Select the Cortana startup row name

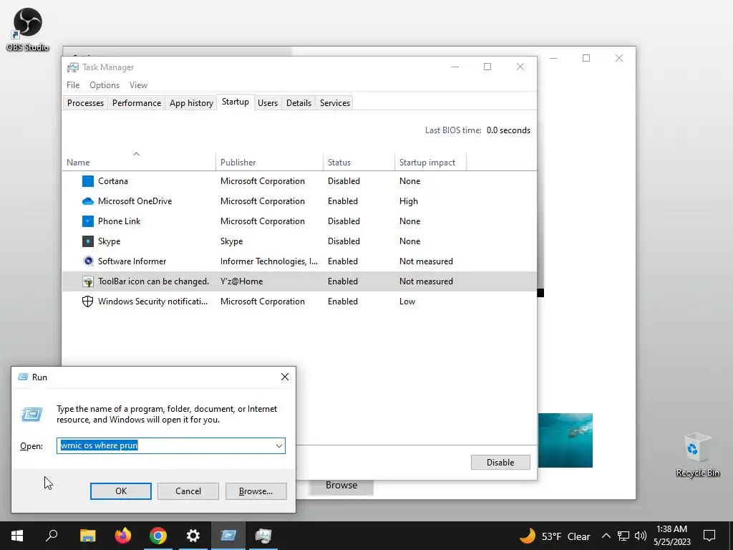[x=112, y=181]
